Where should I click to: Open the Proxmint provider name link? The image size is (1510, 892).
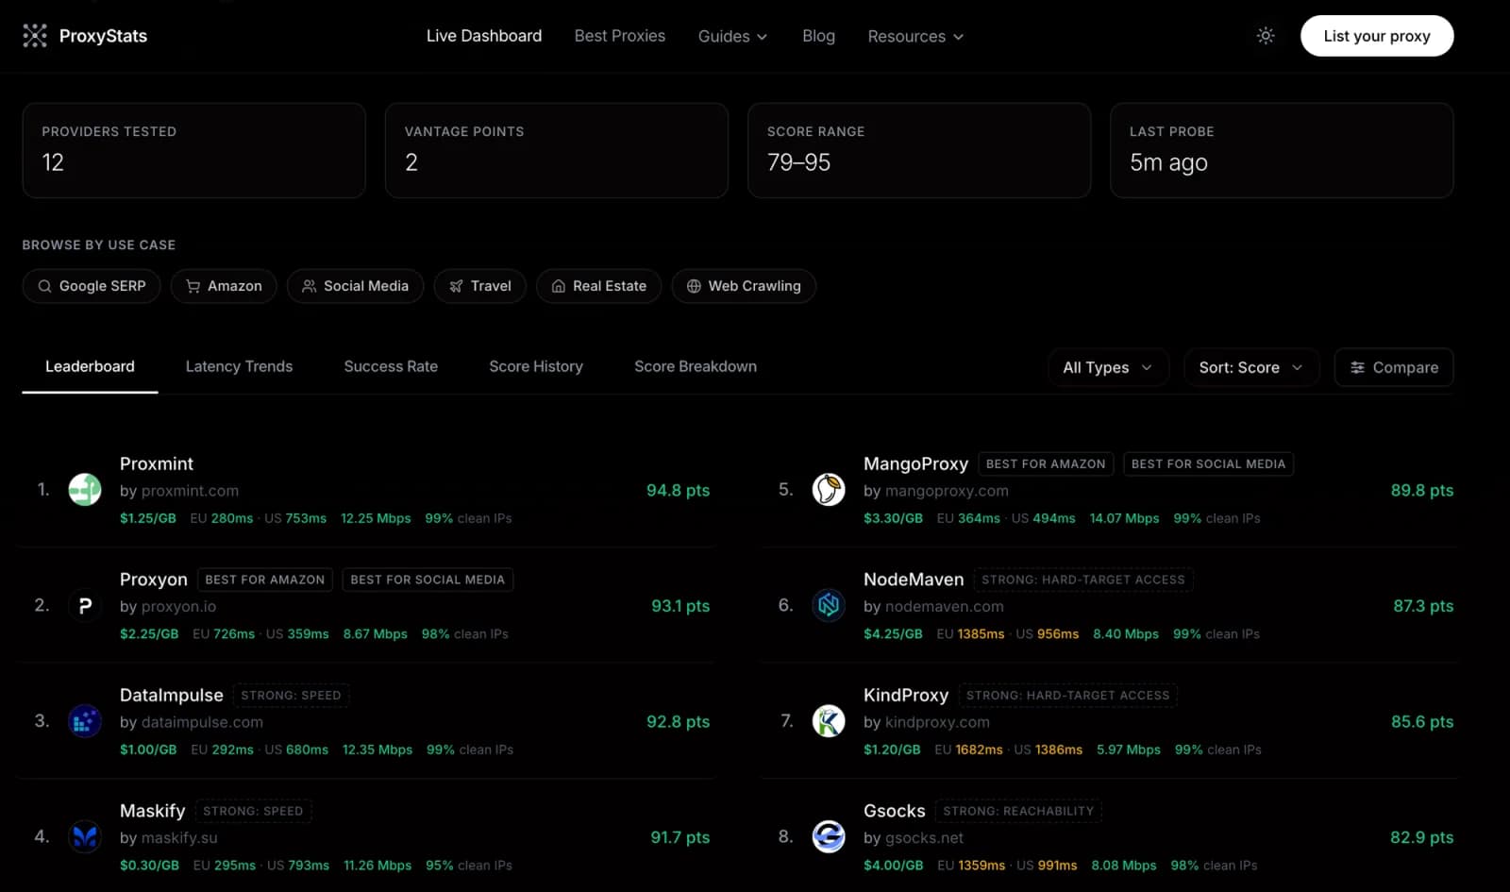click(x=157, y=463)
